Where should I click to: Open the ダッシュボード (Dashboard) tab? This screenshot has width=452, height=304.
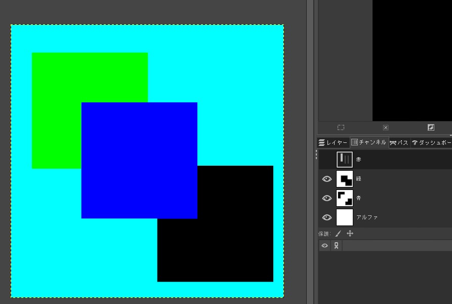point(431,143)
